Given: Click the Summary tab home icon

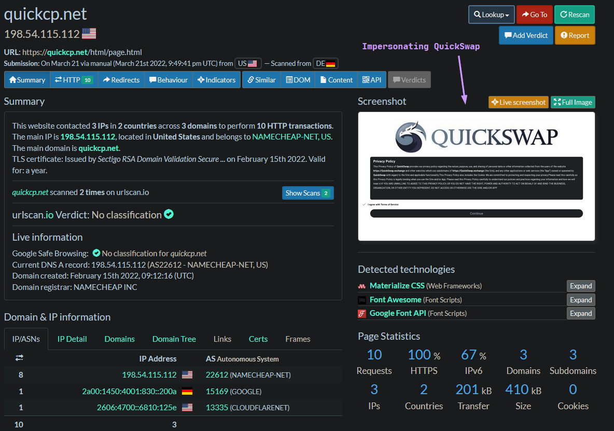Looking at the screenshot, I should tap(12, 80).
